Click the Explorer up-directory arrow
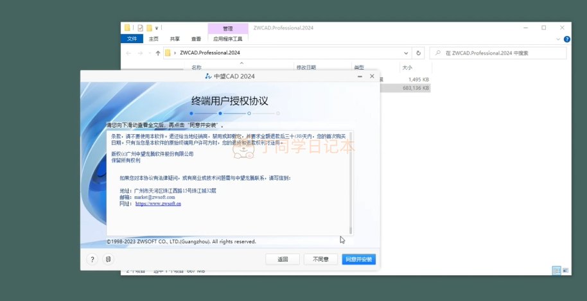587x301 pixels. click(158, 53)
